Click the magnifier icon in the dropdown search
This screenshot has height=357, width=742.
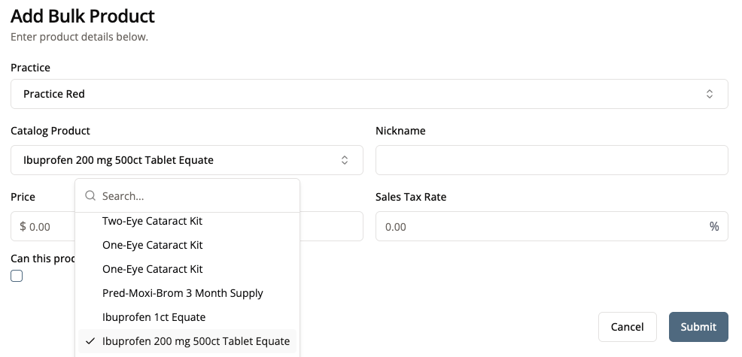[90, 196]
